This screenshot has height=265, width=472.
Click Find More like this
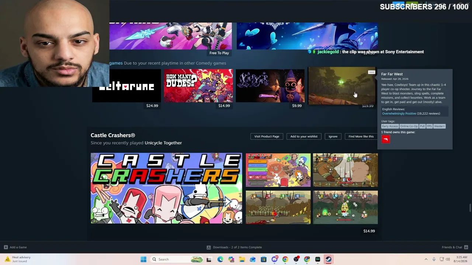coord(361,137)
